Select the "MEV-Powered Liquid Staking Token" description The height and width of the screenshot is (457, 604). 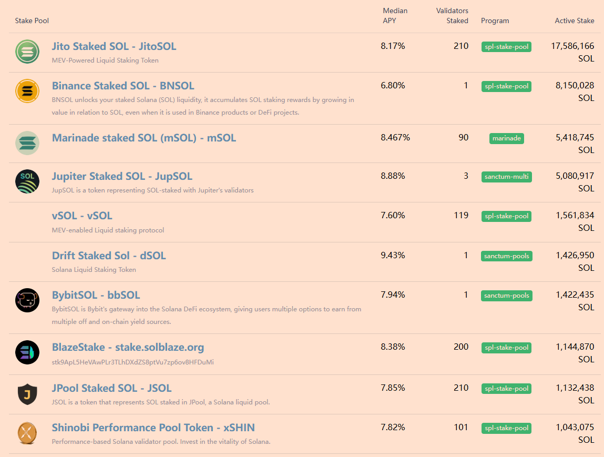105,60
